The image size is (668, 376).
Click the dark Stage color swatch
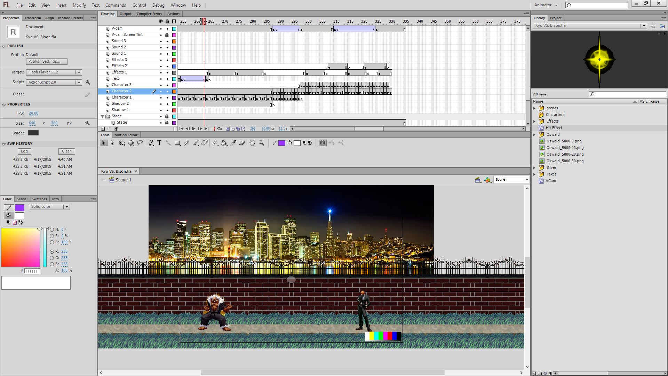pos(33,133)
